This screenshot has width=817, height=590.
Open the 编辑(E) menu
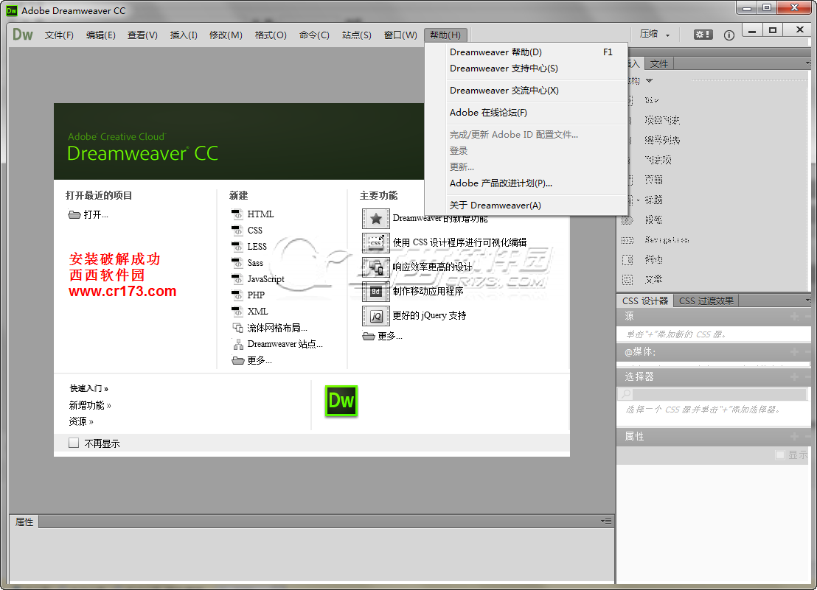[x=100, y=35]
